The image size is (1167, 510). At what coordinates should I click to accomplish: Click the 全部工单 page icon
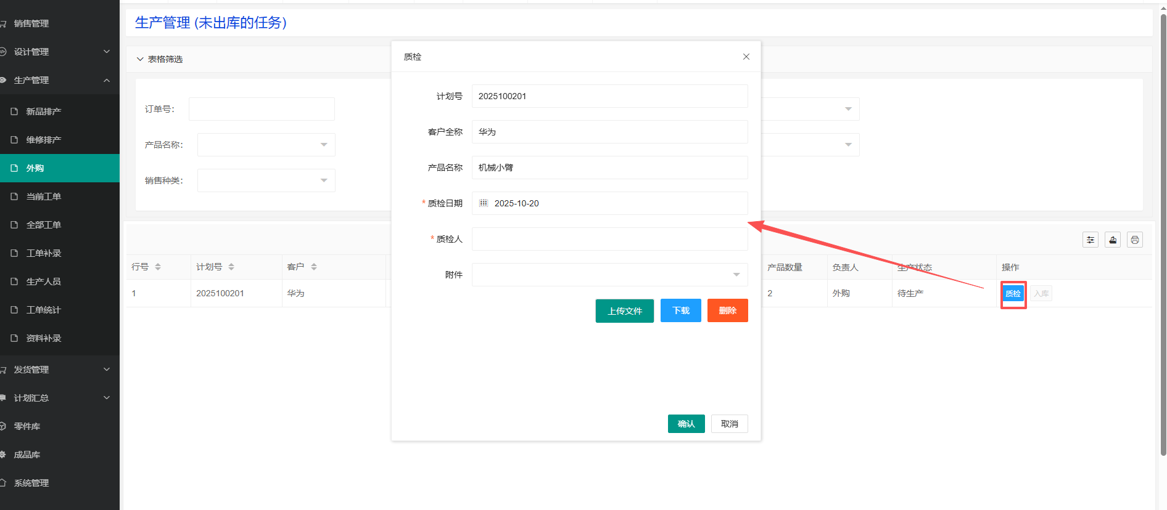click(14, 225)
